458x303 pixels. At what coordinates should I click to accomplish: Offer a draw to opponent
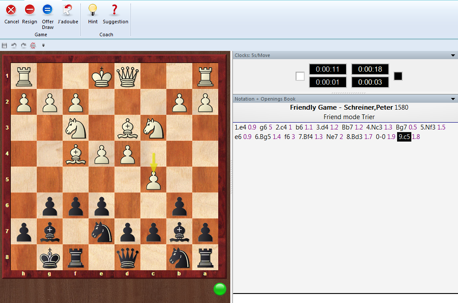pos(48,9)
